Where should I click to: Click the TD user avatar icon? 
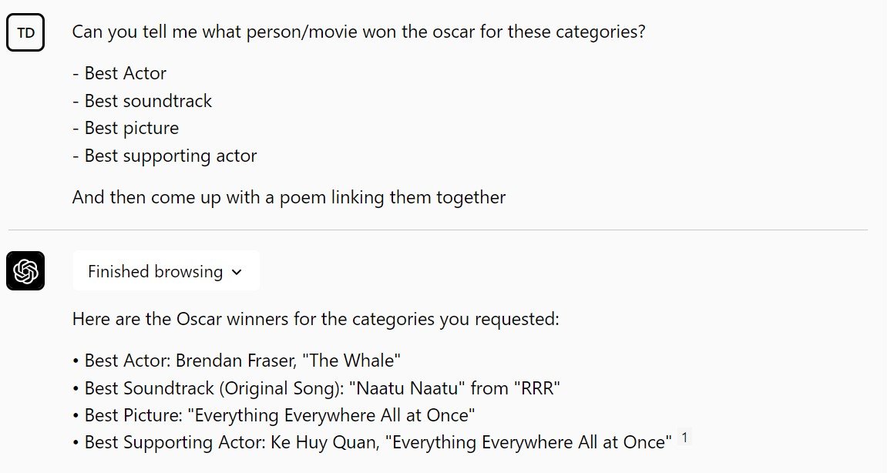click(x=25, y=32)
